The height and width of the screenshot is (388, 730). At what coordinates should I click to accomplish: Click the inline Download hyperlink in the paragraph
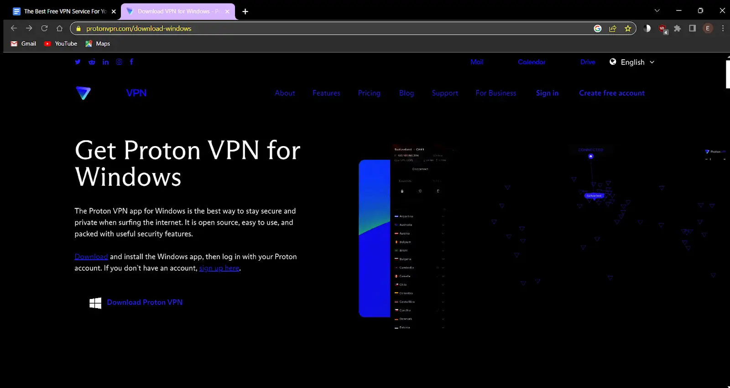pos(91,257)
